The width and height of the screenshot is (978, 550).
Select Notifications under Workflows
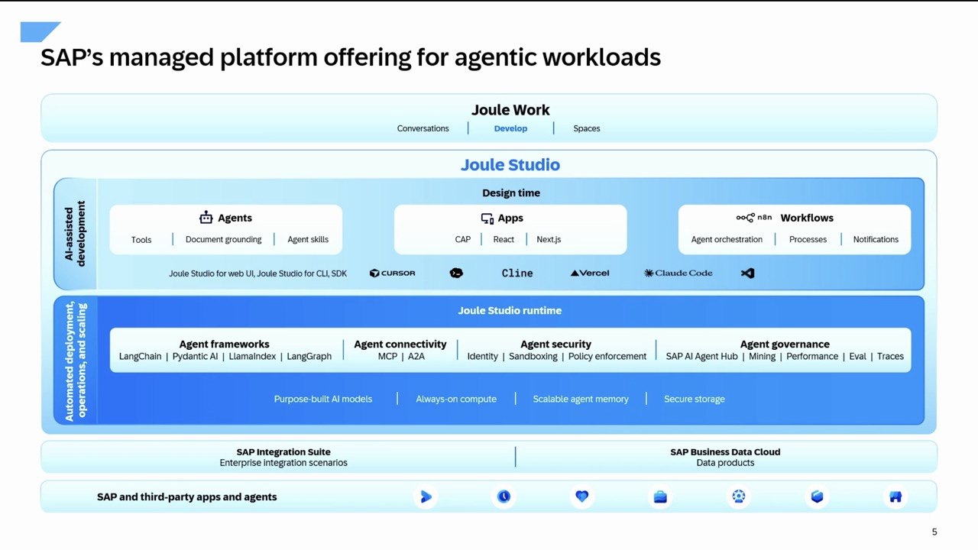[x=876, y=239]
